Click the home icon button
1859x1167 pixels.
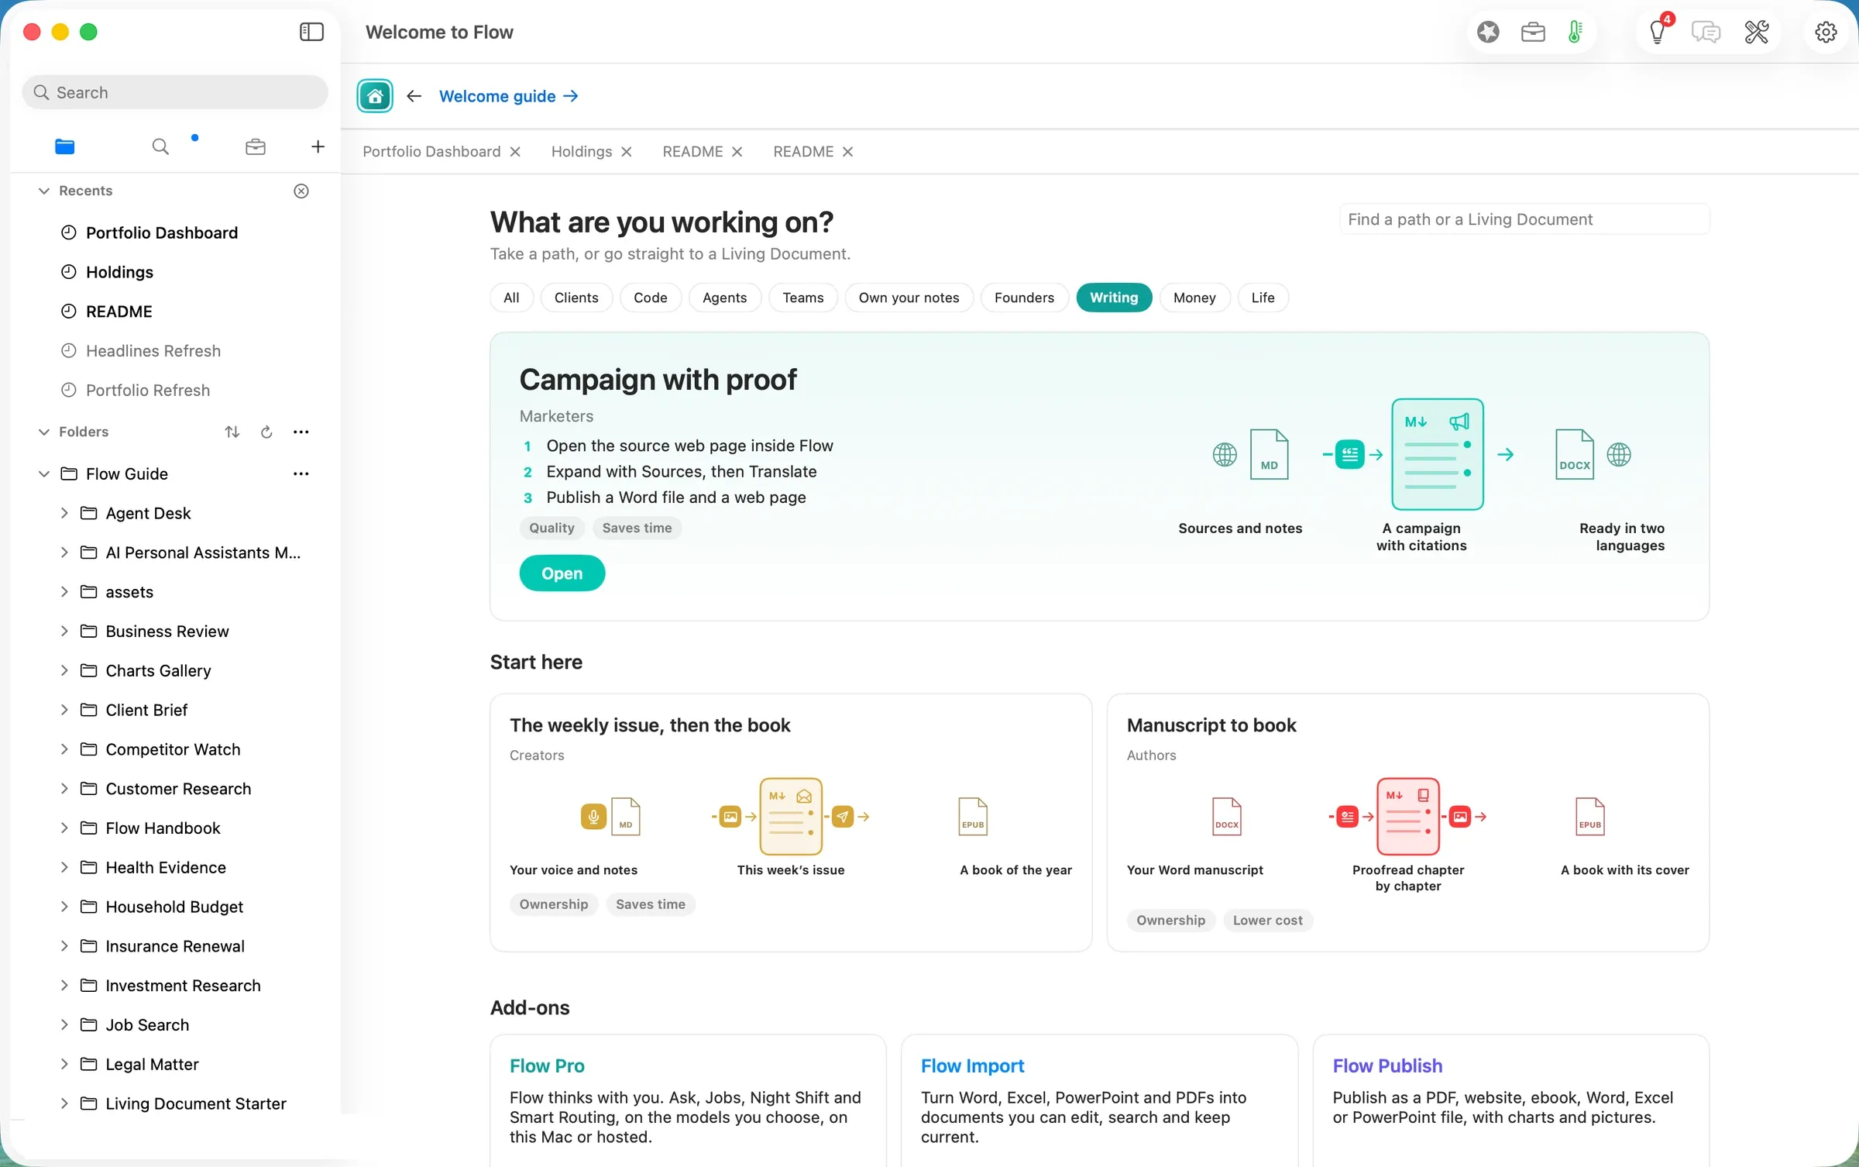375,96
